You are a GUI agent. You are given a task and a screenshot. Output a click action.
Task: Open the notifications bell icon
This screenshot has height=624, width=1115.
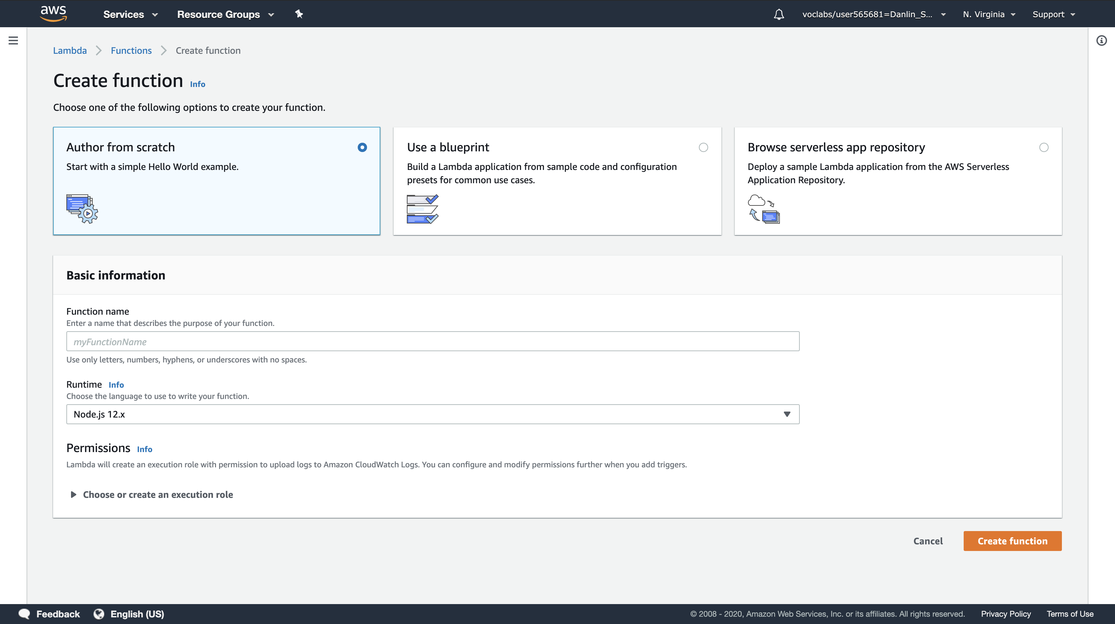pyautogui.click(x=779, y=14)
